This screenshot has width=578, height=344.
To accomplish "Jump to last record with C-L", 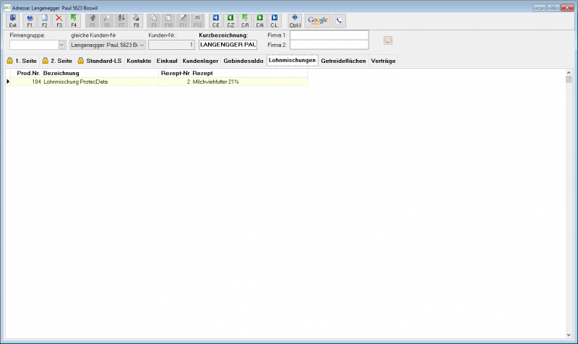I will [275, 21].
